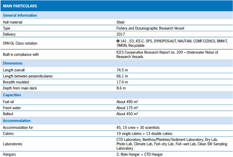
Task: Click the Accommodation section heading
Action: tap(17, 121)
